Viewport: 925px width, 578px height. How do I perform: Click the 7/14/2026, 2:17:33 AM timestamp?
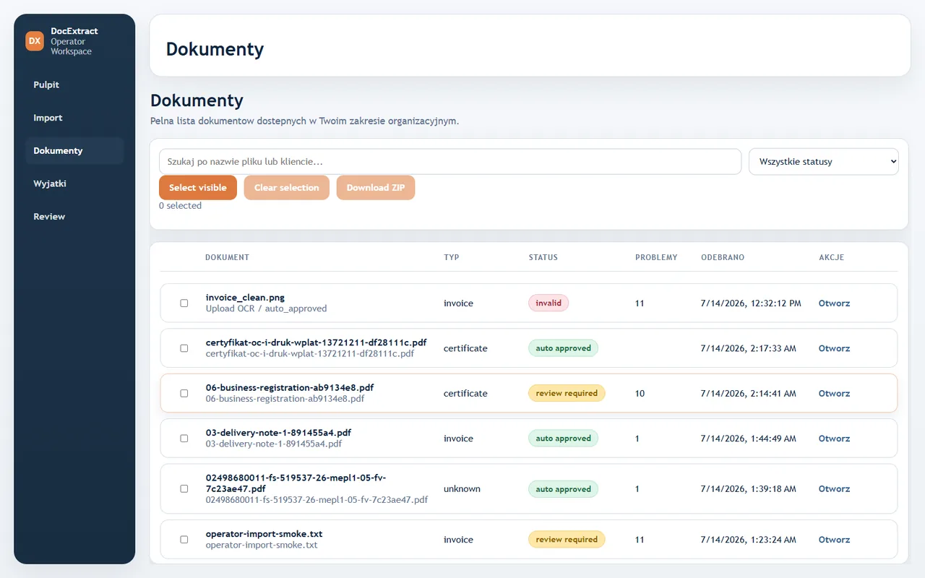click(749, 348)
